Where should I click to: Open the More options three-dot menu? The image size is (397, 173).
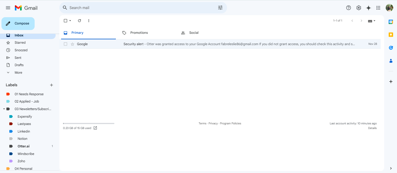(89, 21)
